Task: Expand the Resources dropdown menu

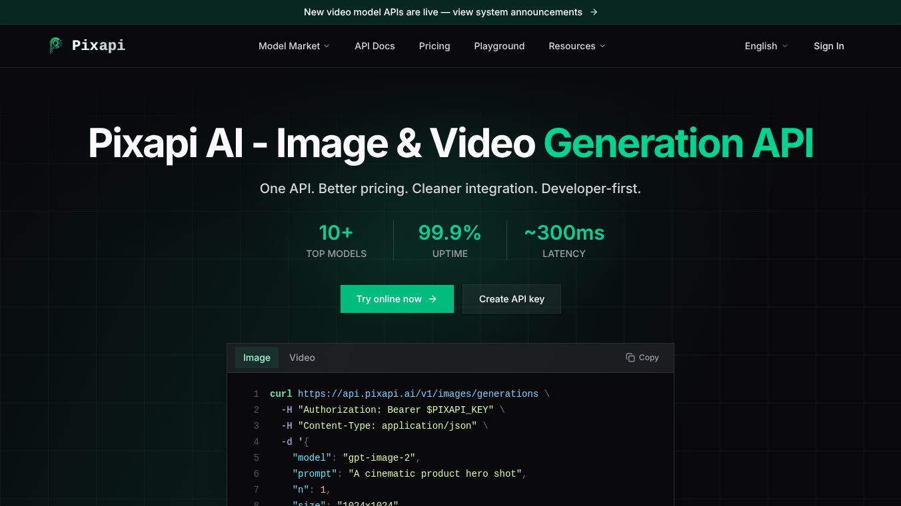Action: tap(577, 46)
